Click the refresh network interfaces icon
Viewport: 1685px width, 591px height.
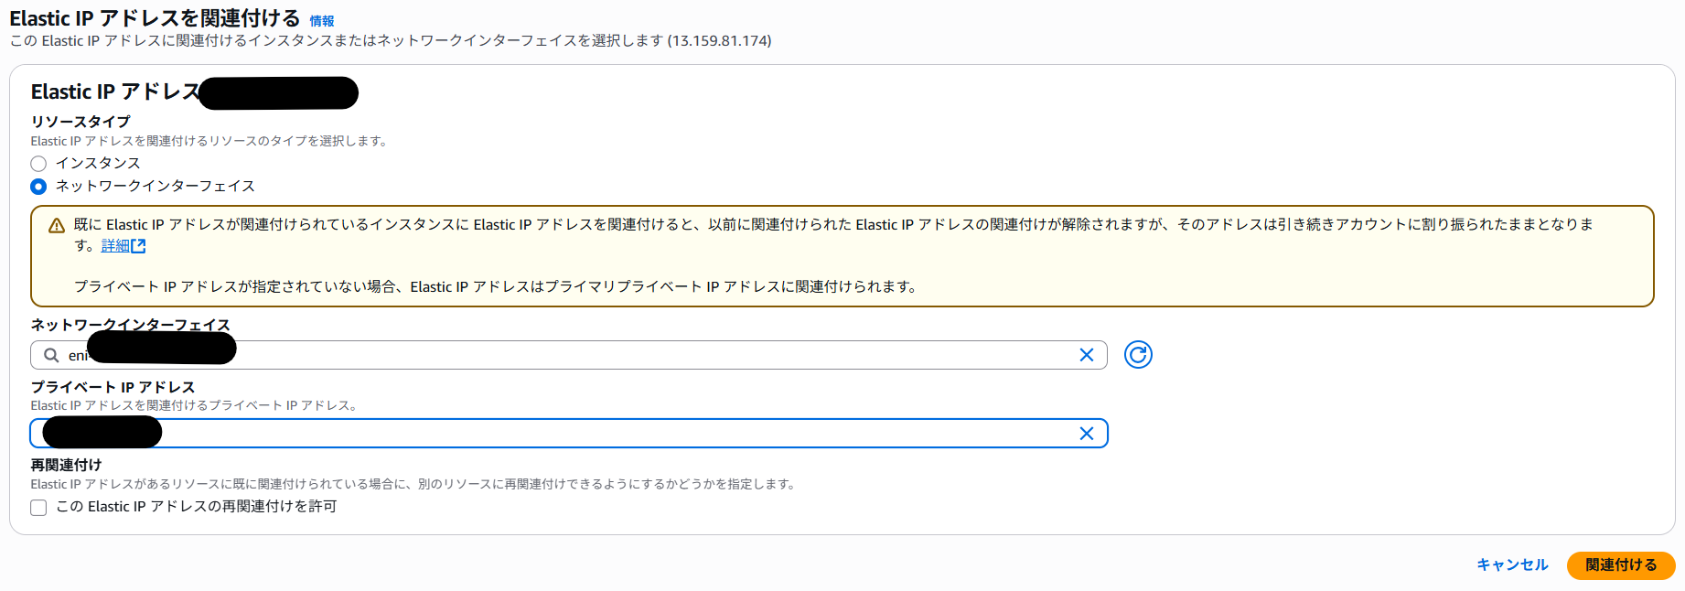tap(1138, 355)
